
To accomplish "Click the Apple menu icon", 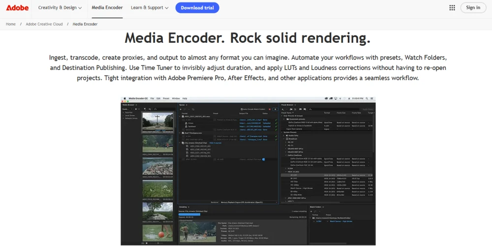I will pyautogui.click(x=124, y=98).
